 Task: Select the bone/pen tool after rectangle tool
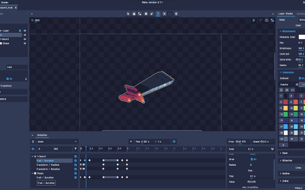click(x=152, y=14)
